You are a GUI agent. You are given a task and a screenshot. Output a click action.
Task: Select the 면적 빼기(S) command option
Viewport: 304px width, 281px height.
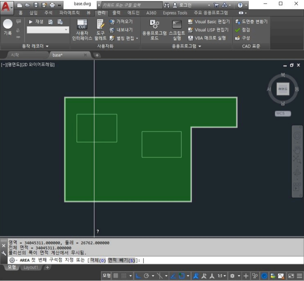(x=121, y=260)
